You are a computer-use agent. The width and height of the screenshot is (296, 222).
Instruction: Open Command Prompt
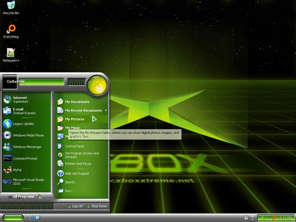(26, 158)
